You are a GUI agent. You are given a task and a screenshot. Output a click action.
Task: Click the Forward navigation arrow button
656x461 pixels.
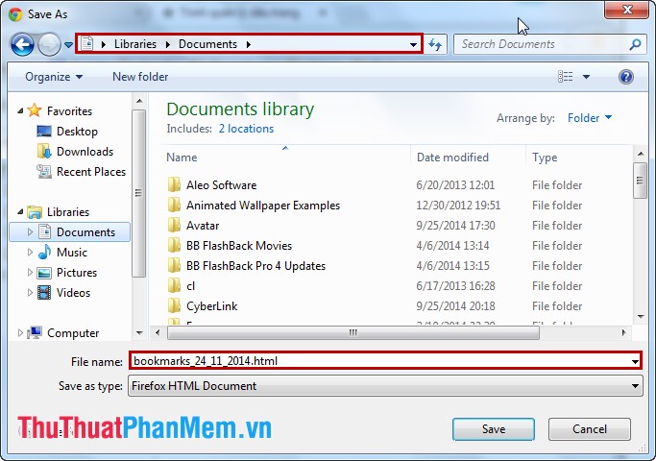click(x=49, y=44)
